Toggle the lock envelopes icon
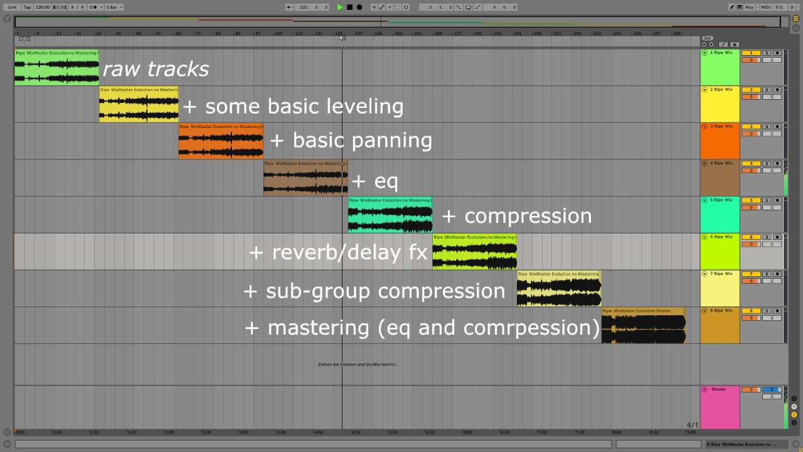 (735, 45)
